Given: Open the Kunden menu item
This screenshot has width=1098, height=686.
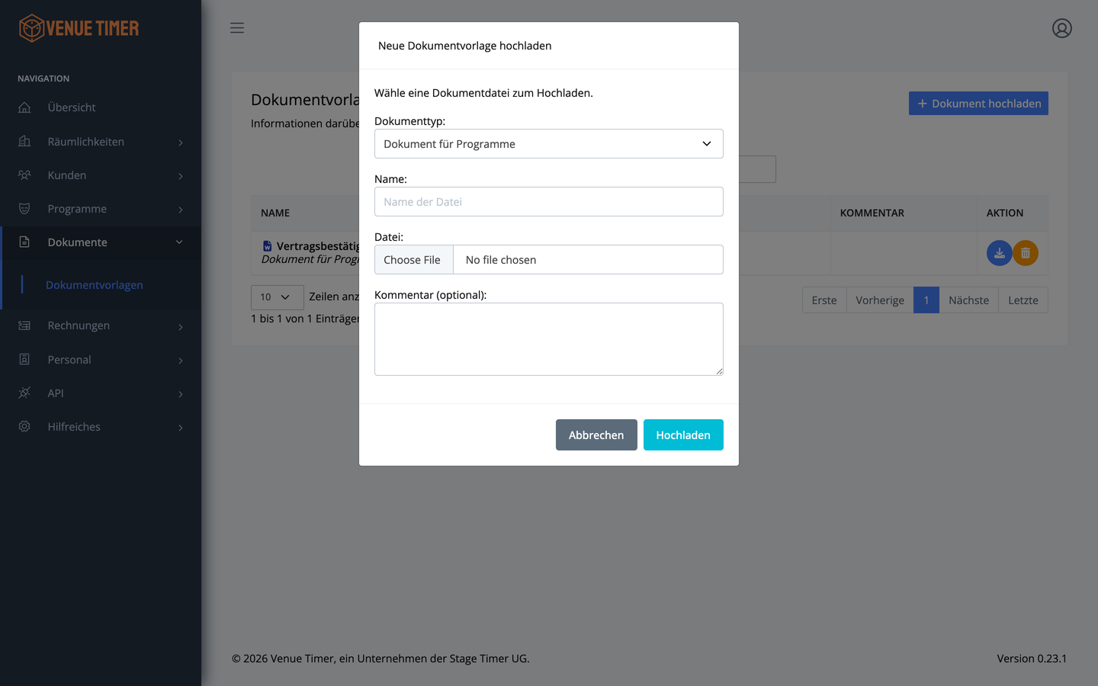Looking at the screenshot, I should point(101,175).
